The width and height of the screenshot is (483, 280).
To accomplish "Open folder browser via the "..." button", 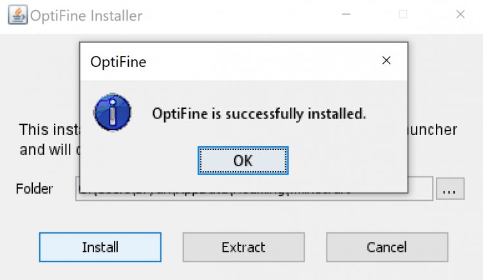I will (x=450, y=189).
